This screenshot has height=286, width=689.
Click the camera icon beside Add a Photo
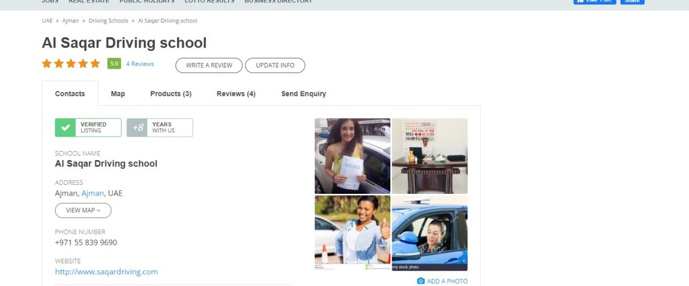coord(421,281)
